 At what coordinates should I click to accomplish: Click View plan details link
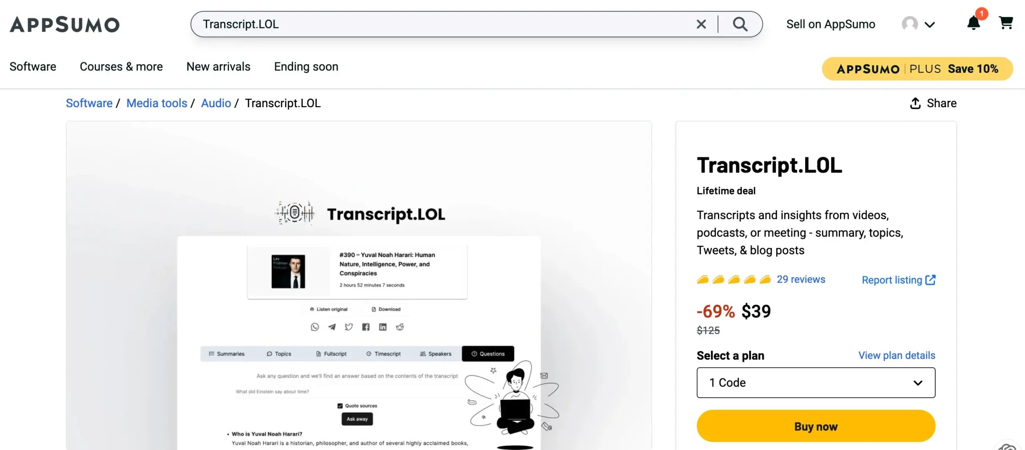(x=896, y=355)
